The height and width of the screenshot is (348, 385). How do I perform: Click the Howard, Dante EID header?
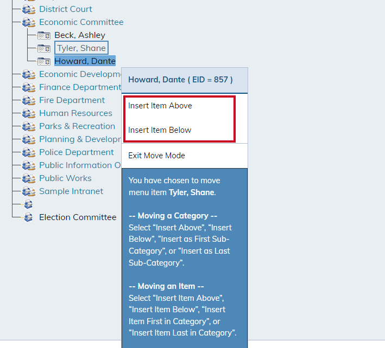(x=180, y=80)
